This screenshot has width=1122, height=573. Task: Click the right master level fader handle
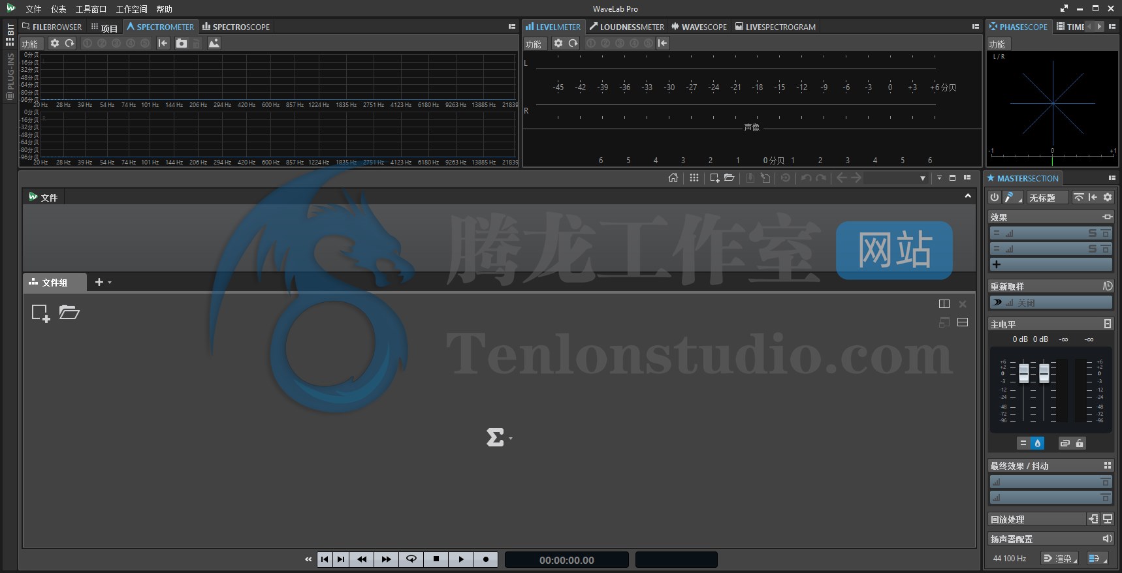[1044, 373]
